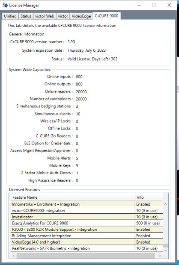Click the 2 Factor Mobile Auth. Doors value
The image size is (179, 265).
coord(77,173)
